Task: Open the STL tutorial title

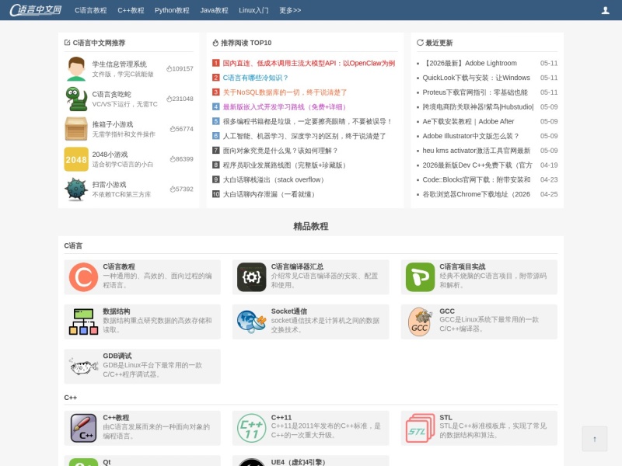Action: pyautogui.click(x=446, y=418)
